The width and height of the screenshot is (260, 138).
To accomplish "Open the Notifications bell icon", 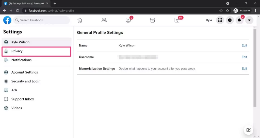I will [239, 20].
